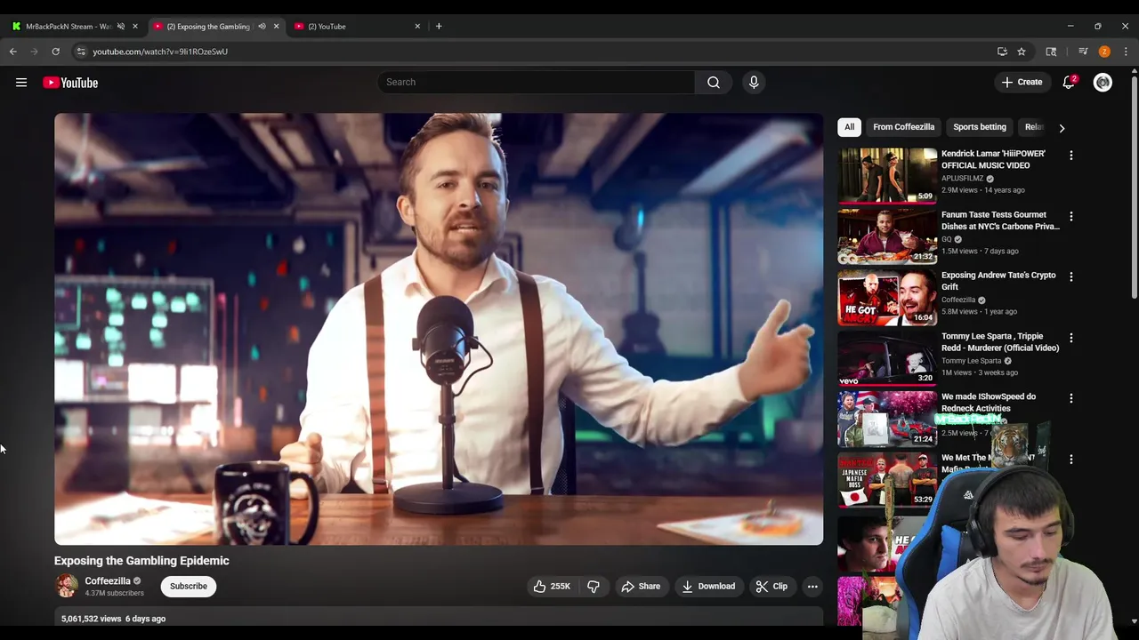
Task: Clip the video
Action: (771, 586)
